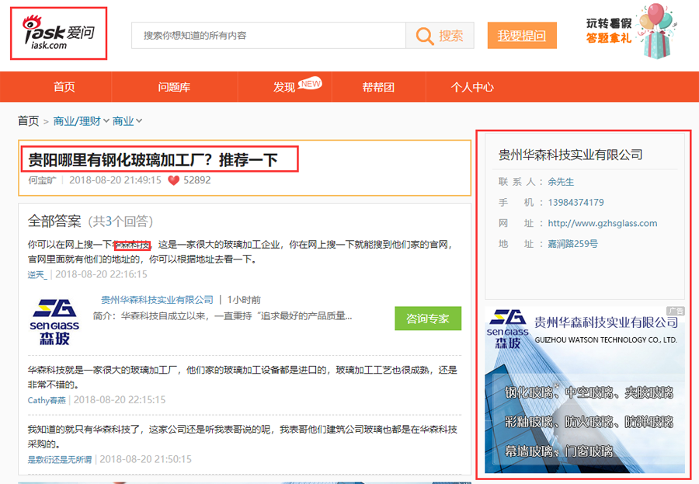Click the glass products ad banner

point(585,389)
